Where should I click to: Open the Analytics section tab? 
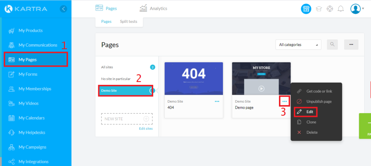[154, 8]
